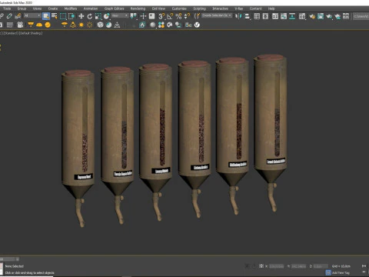Click the Y coordinate input field

click(298, 266)
